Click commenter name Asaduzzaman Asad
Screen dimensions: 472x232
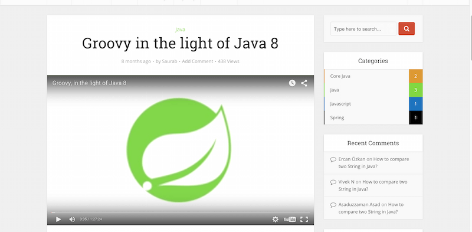359,205
